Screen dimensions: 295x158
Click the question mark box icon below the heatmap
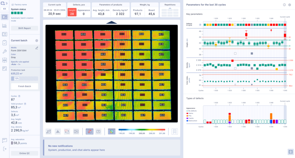click(99, 131)
